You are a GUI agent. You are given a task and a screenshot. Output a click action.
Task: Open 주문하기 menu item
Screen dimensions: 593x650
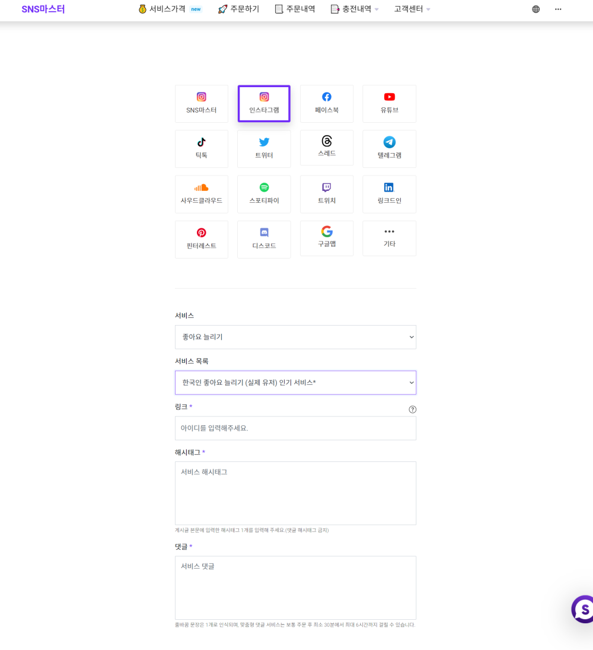tap(239, 9)
